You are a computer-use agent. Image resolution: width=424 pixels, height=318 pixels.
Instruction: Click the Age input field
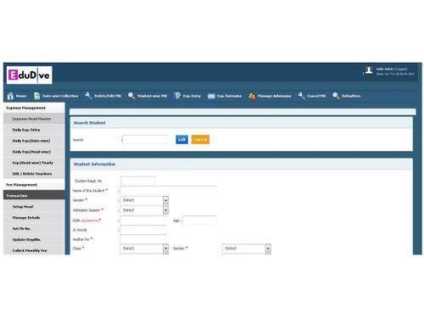(200, 220)
